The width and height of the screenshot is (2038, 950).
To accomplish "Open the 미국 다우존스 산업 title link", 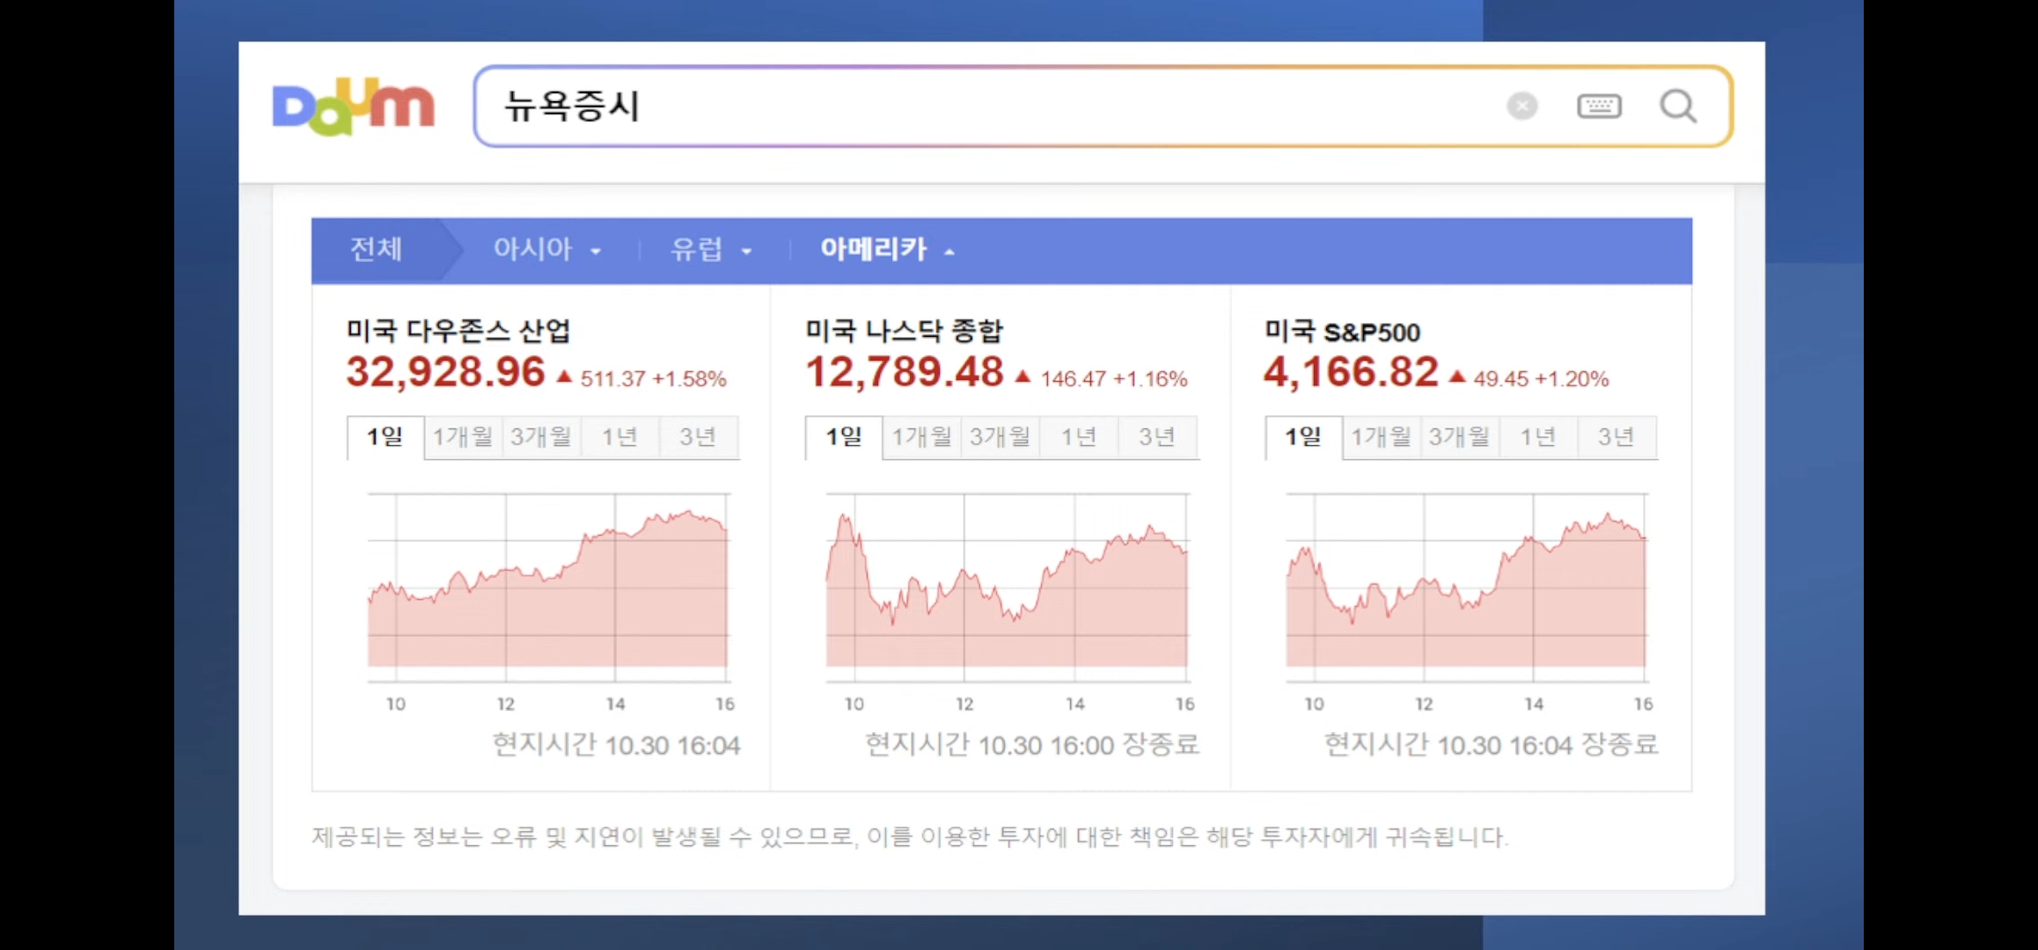I will click(x=458, y=332).
